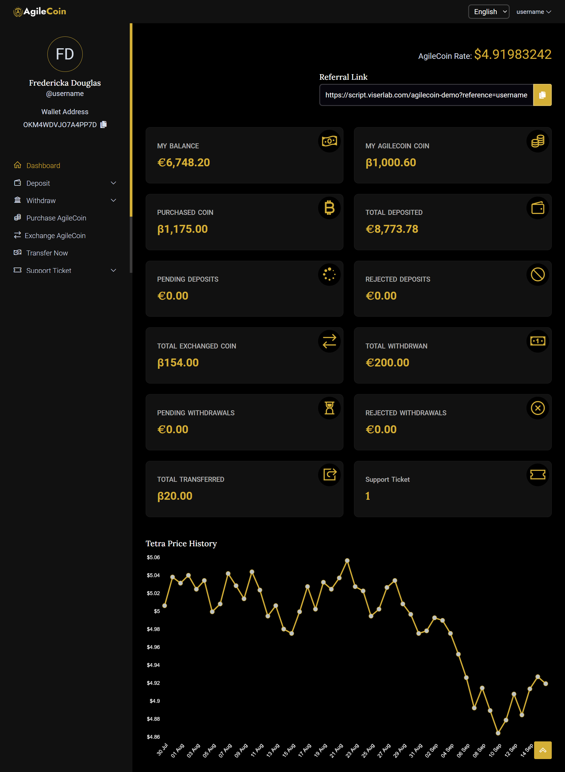Click the Fredericka Douglas profile name
565x772 pixels.
65,83
